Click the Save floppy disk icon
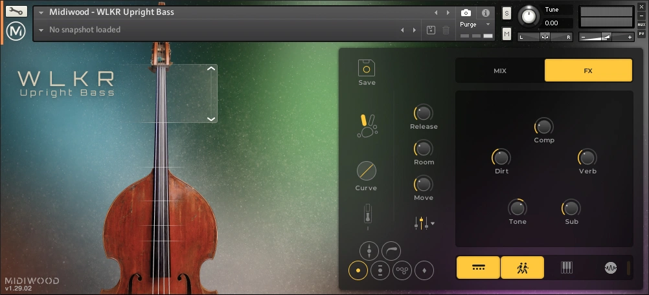The height and width of the screenshot is (295, 649). (367, 68)
